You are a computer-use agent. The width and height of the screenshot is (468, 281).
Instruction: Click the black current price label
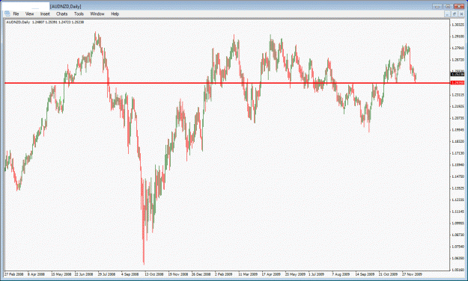coord(458,74)
